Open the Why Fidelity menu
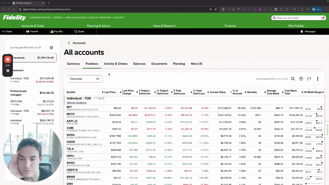Screen dimensions: 329x185 tap(296, 26)
